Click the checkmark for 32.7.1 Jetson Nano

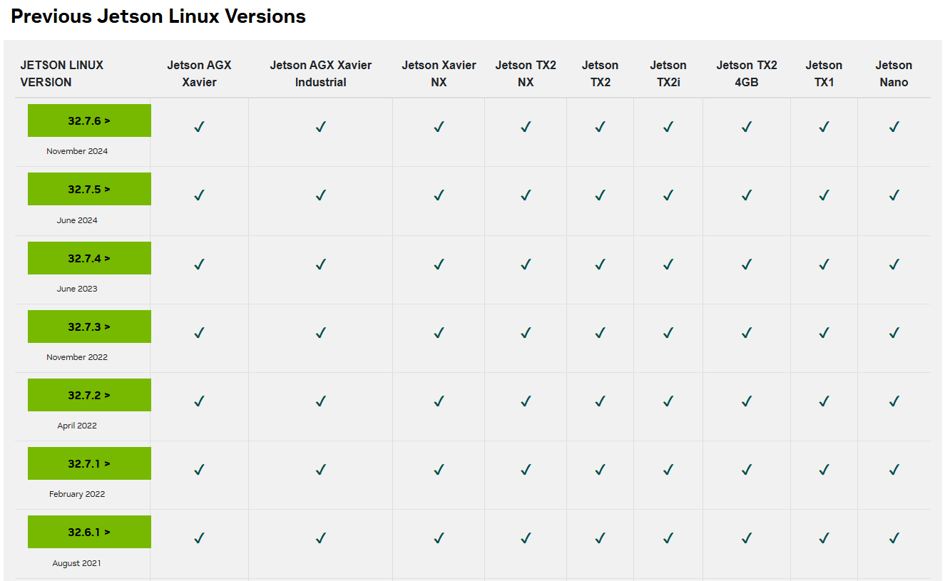[894, 470]
